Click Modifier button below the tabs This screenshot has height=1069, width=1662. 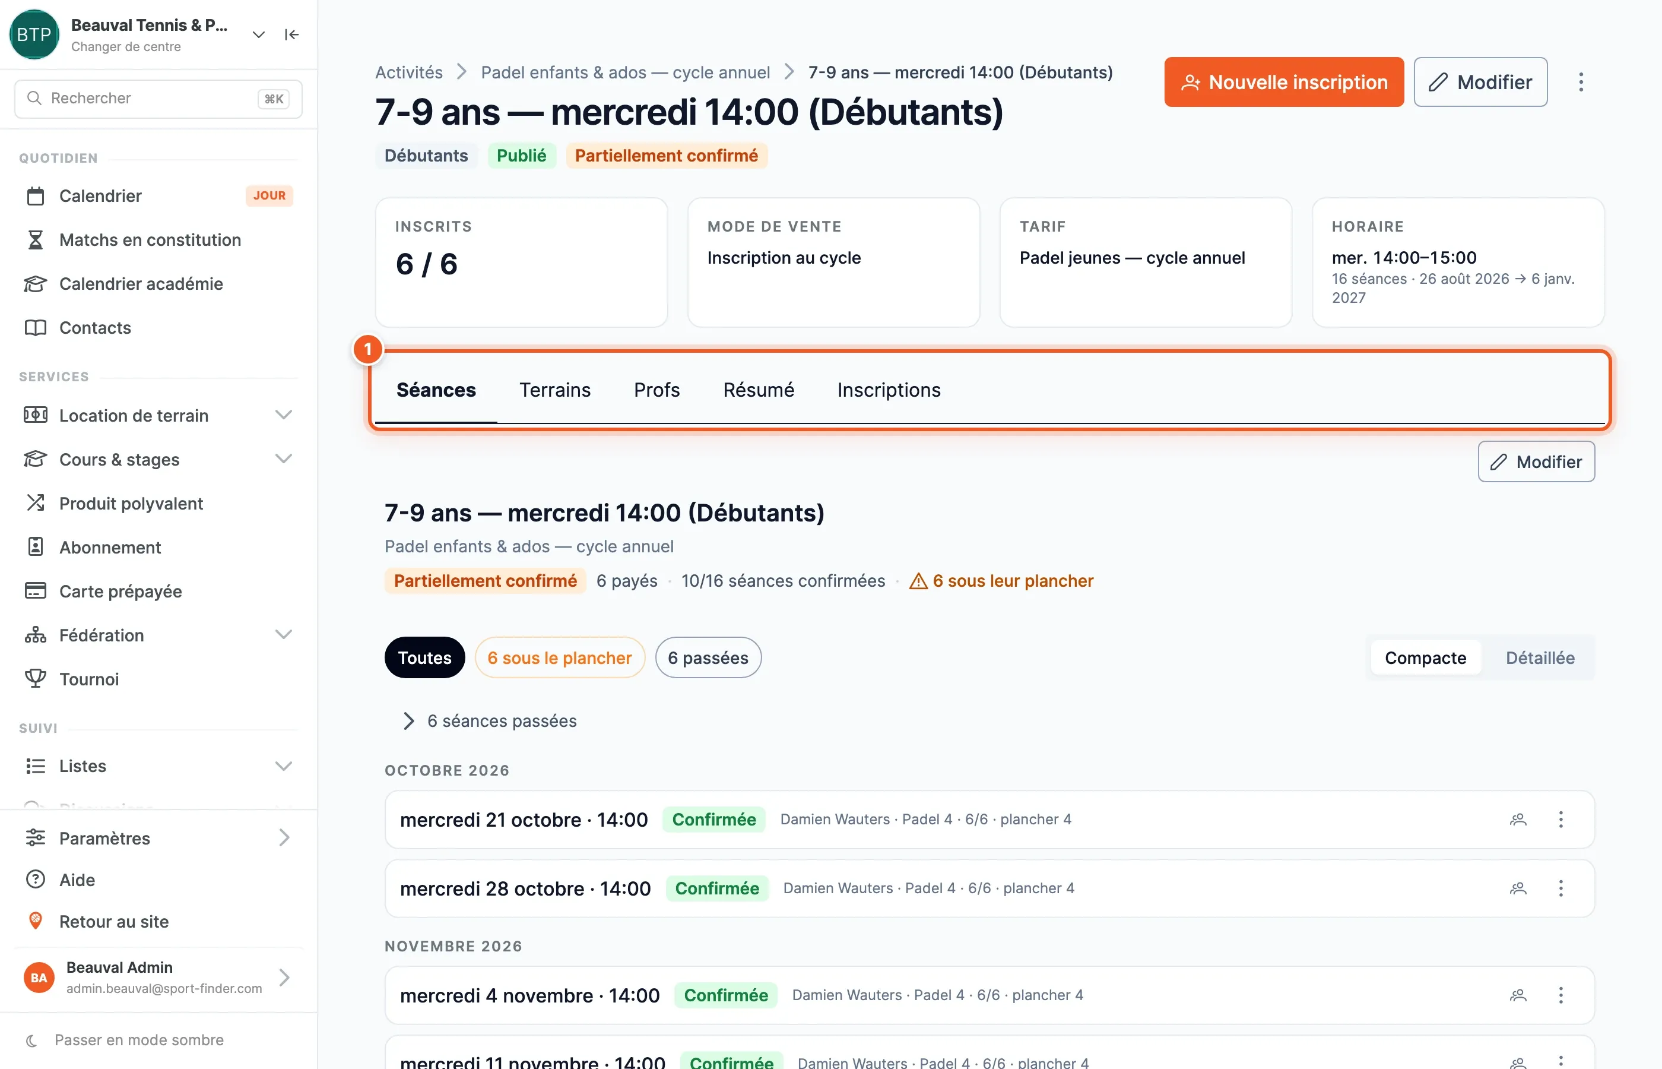(x=1536, y=461)
